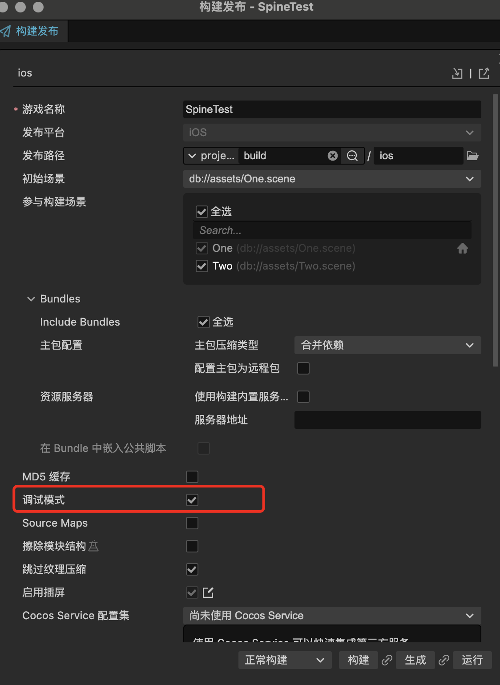Image resolution: width=500 pixels, height=685 pixels.
Task: Enable 配置主包为远程包 checkbox
Action: point(303,368)
